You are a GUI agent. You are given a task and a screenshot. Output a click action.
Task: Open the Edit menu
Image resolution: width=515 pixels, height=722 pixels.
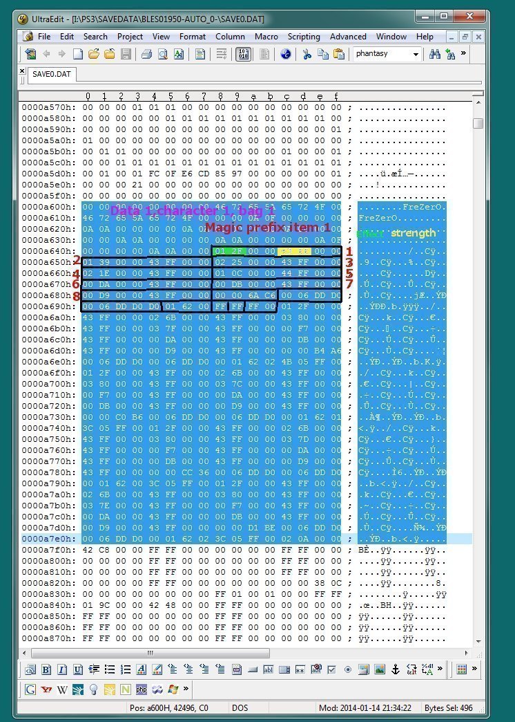[67, 37]
